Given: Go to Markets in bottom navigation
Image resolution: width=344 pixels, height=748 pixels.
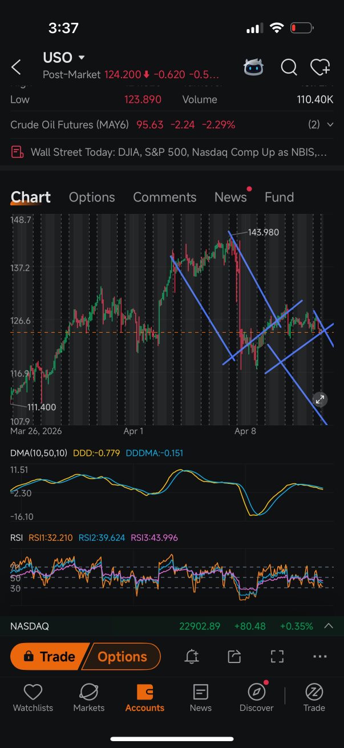Looking at the screenshot, I should [x=89, y=698].
